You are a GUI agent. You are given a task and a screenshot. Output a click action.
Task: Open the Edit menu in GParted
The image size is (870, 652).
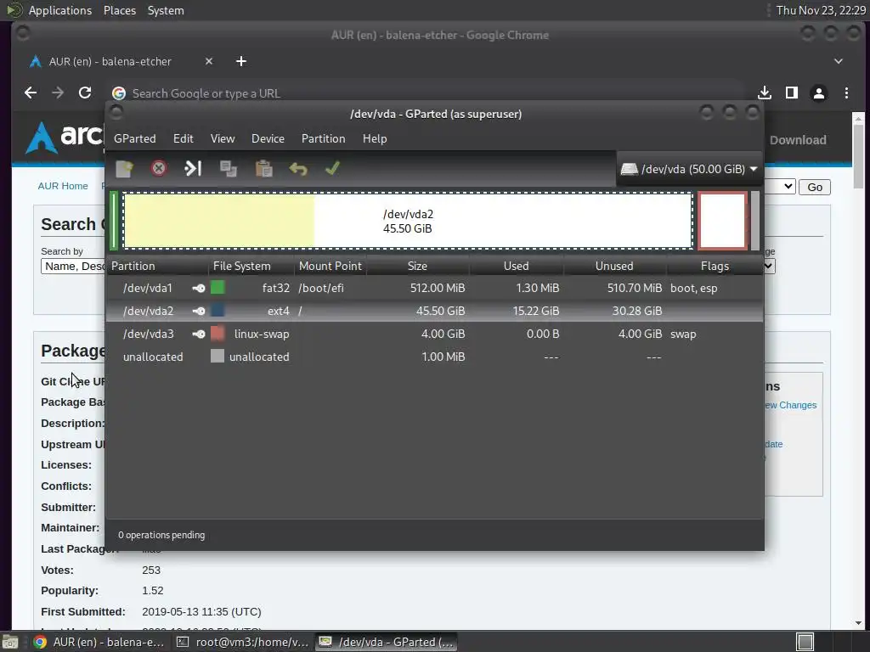(184, 138)
